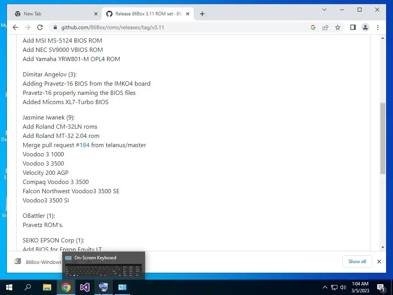Click text "Dimitar Angelov (3):"
This screenshot has width=393, height=295.
(50, 75)
